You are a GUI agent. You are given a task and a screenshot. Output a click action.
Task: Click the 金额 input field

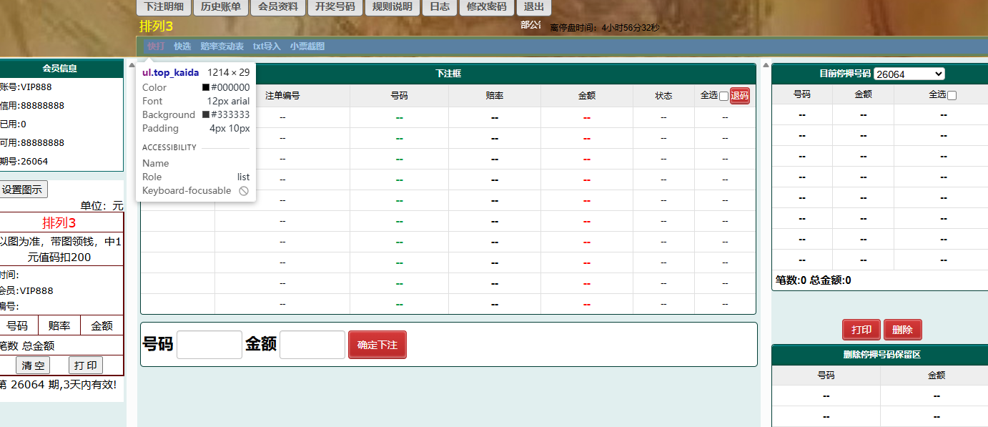click(x=312, y=345)
